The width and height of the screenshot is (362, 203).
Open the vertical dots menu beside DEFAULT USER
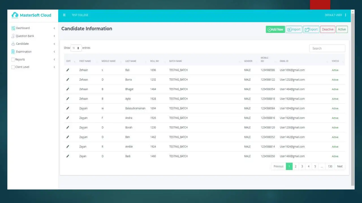pos(346,15)
